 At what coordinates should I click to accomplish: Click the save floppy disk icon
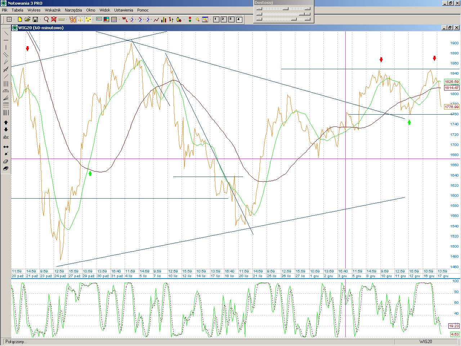35,19
